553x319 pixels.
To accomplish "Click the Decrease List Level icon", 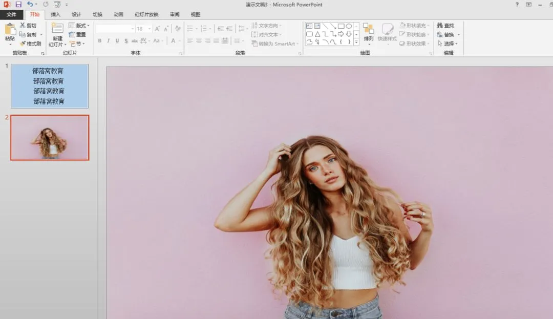I will tap(221, 29).
